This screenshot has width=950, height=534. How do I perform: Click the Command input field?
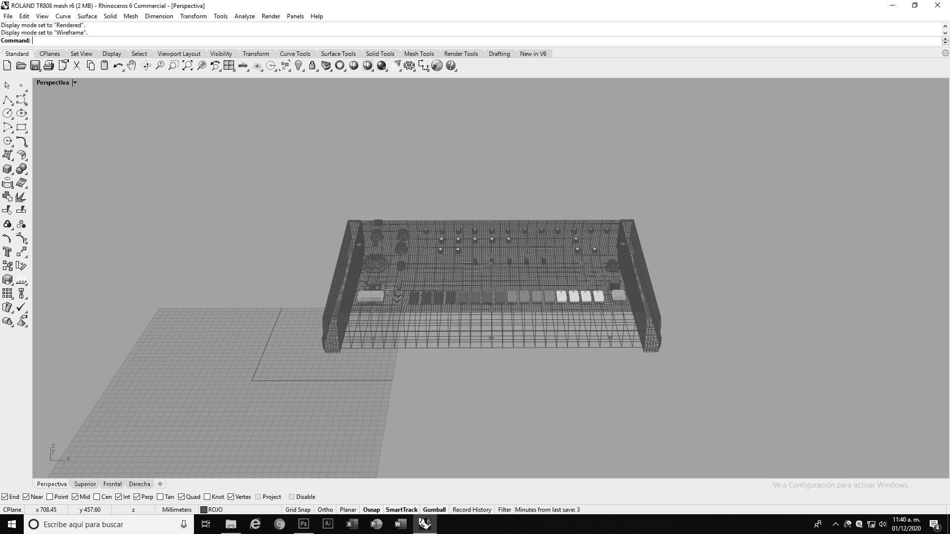tap(486, 41)
